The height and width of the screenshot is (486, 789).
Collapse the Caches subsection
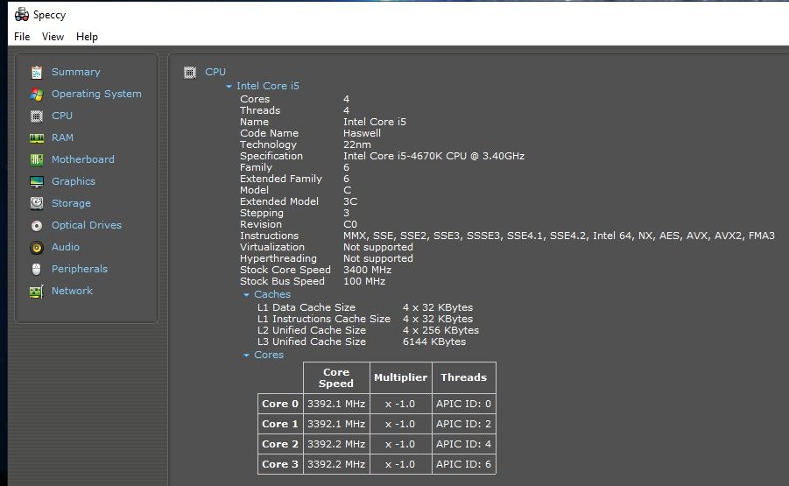tap(246, 295)
